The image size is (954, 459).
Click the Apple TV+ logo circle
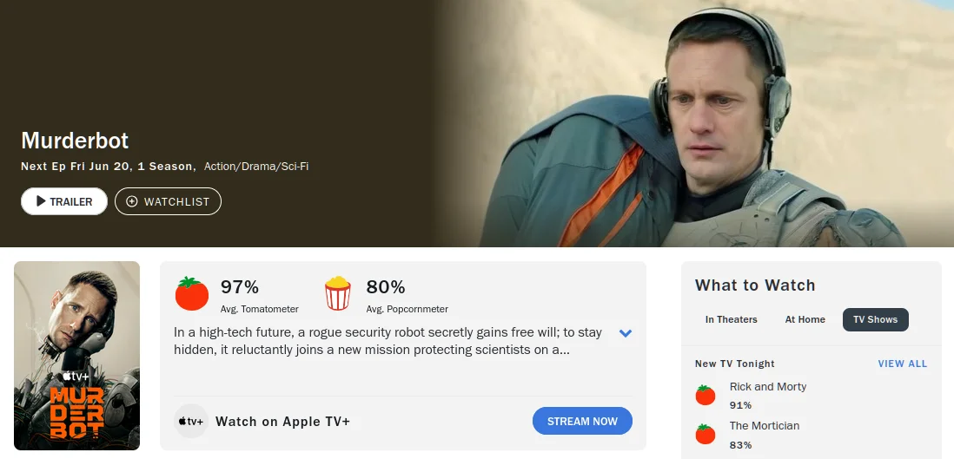tap(191, 422)
